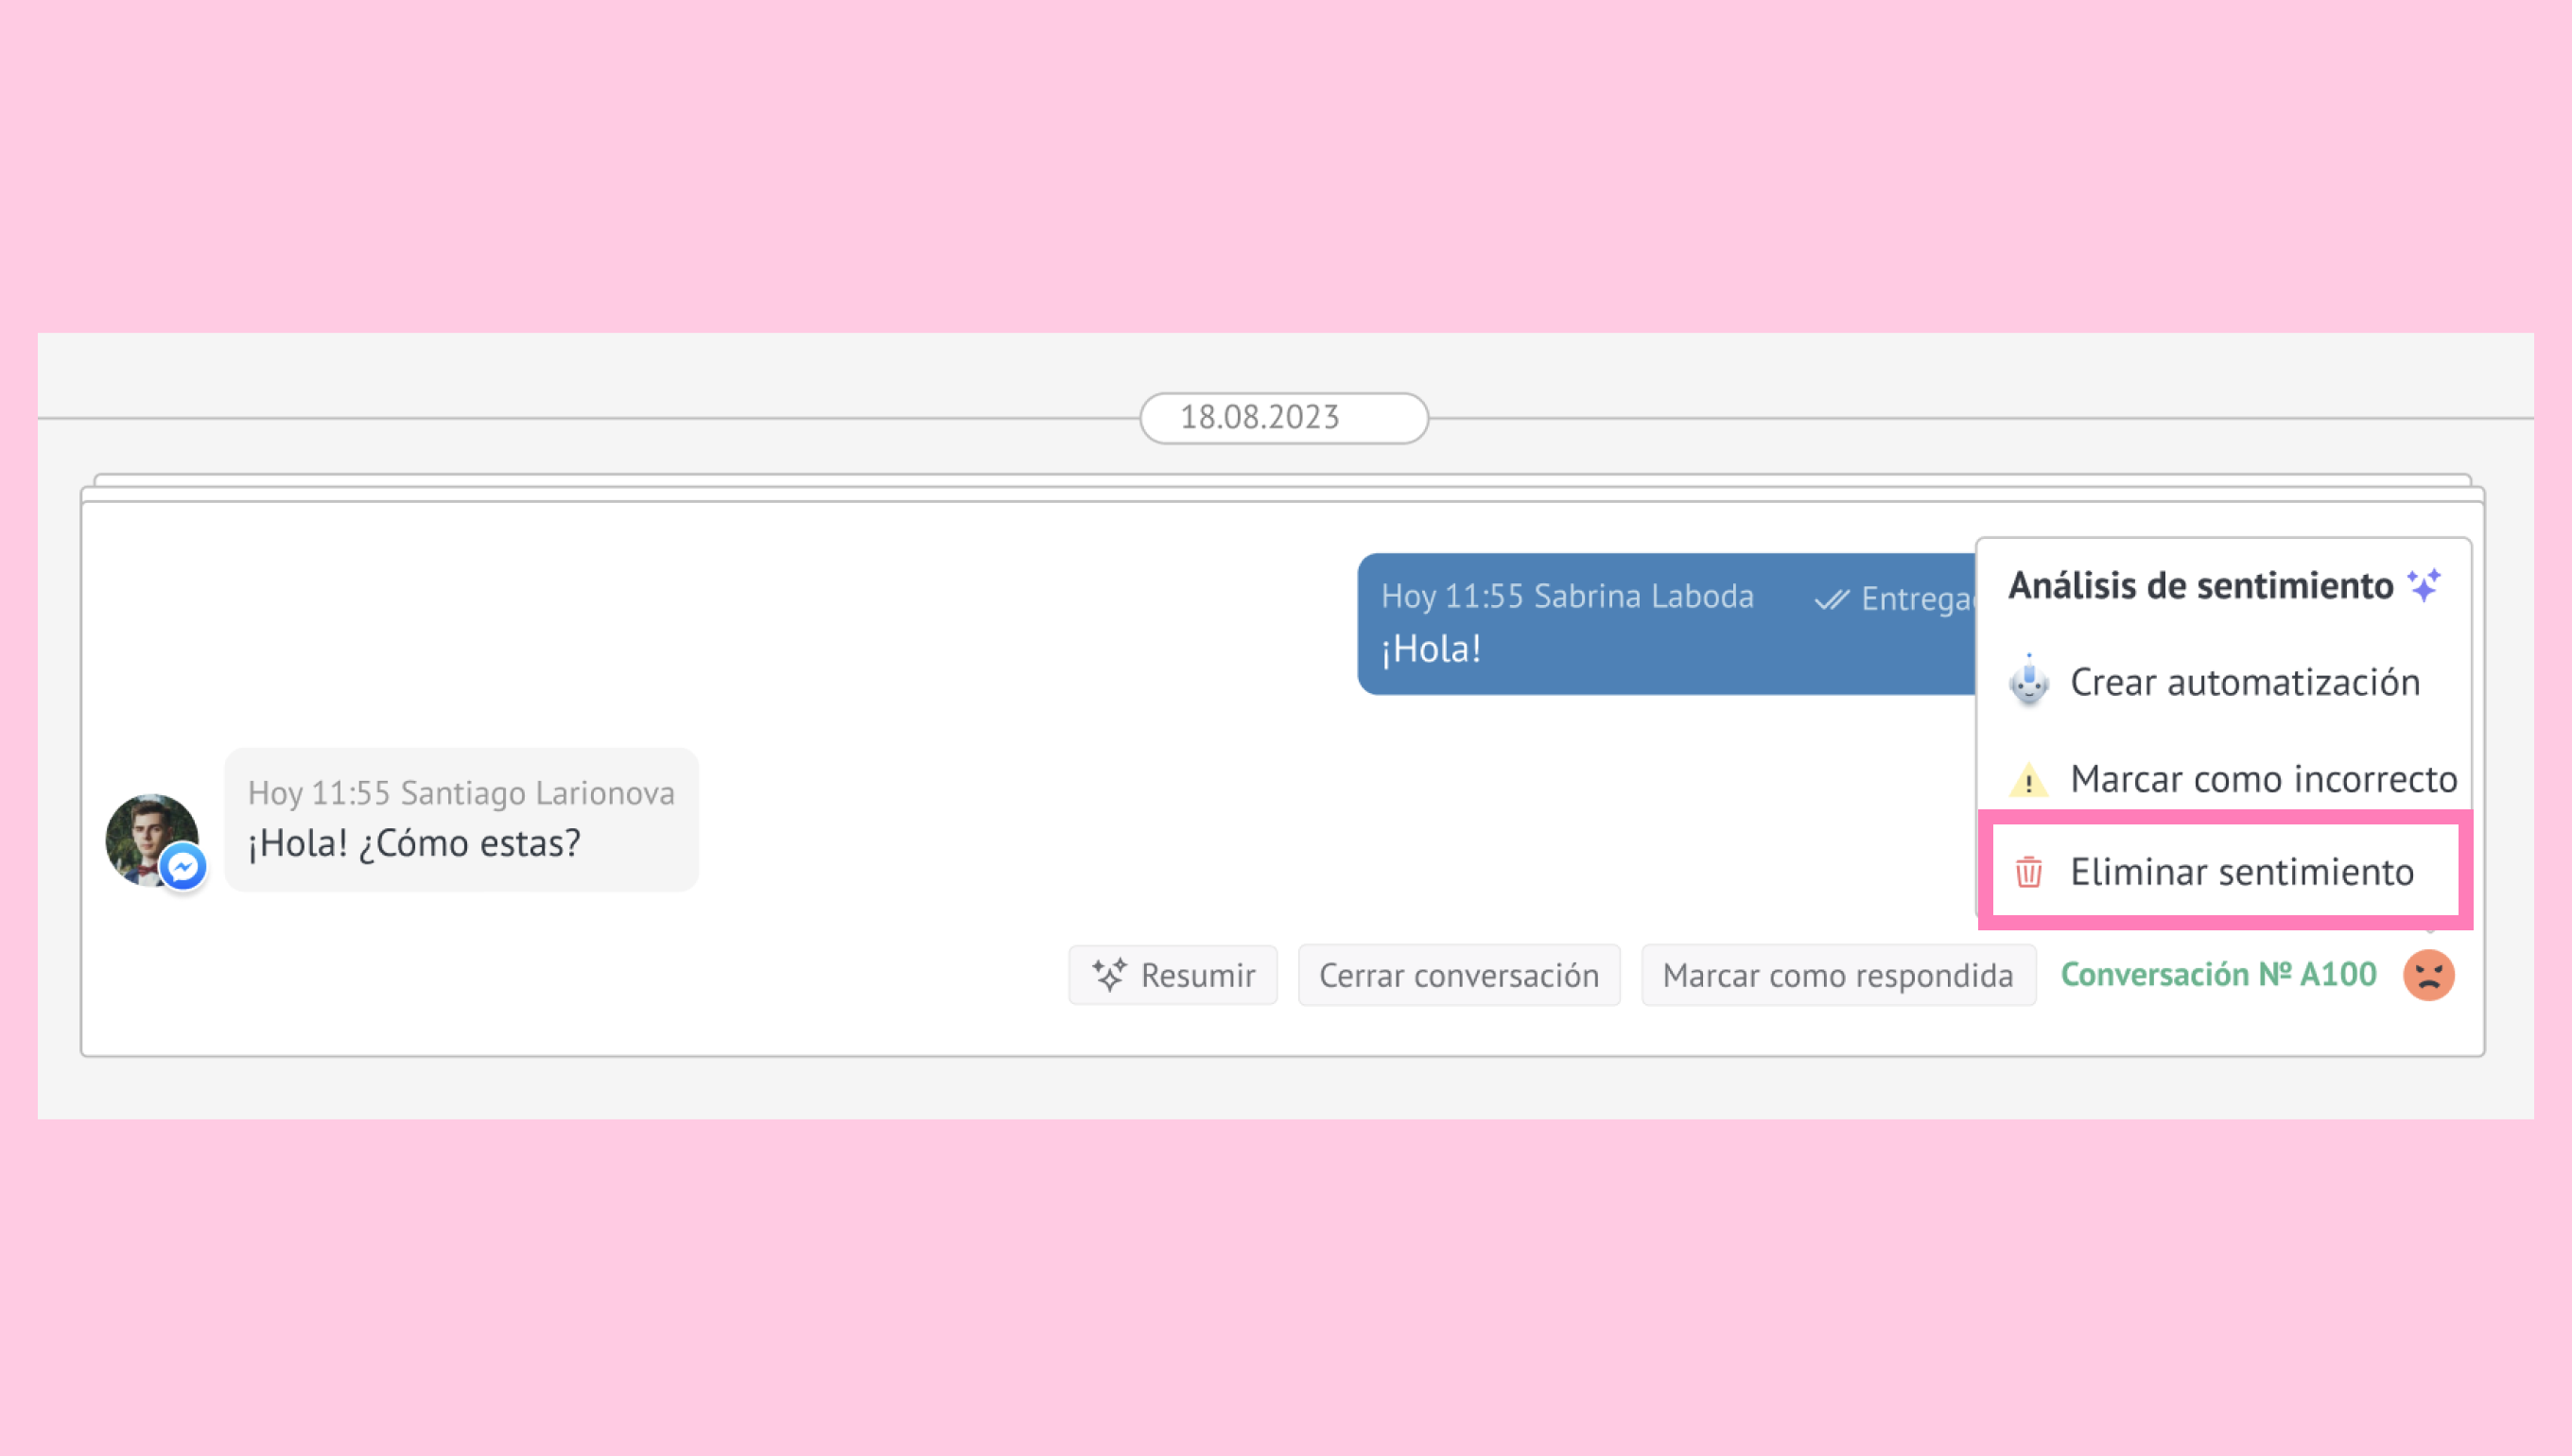
Task: Click Cerrar conversación button
Action: click(1459, 975)
